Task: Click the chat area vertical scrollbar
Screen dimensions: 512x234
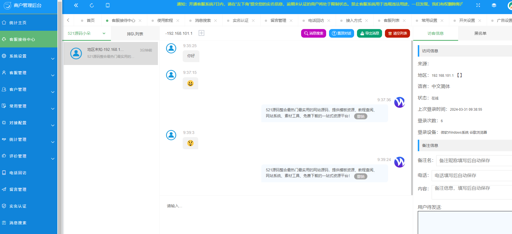Action: pyautogui.click(x=412, y=118)
